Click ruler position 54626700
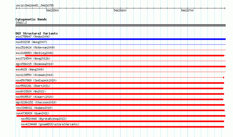 [x=187, y=10]
